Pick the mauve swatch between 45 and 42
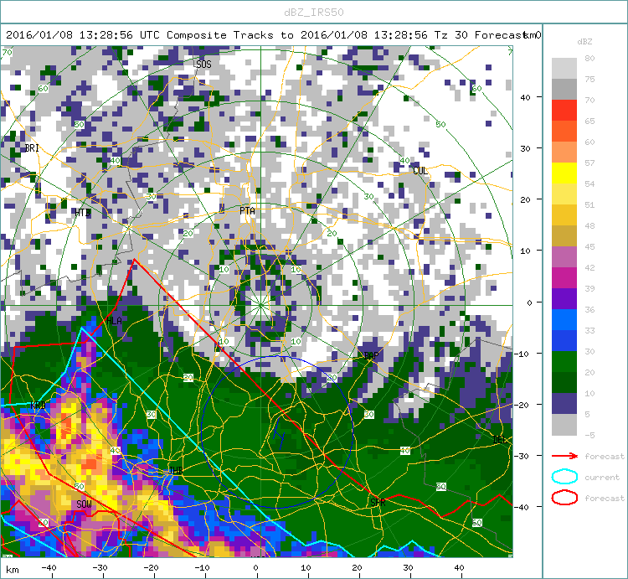The width and height of the screenshot is (628, 579). 564,257
